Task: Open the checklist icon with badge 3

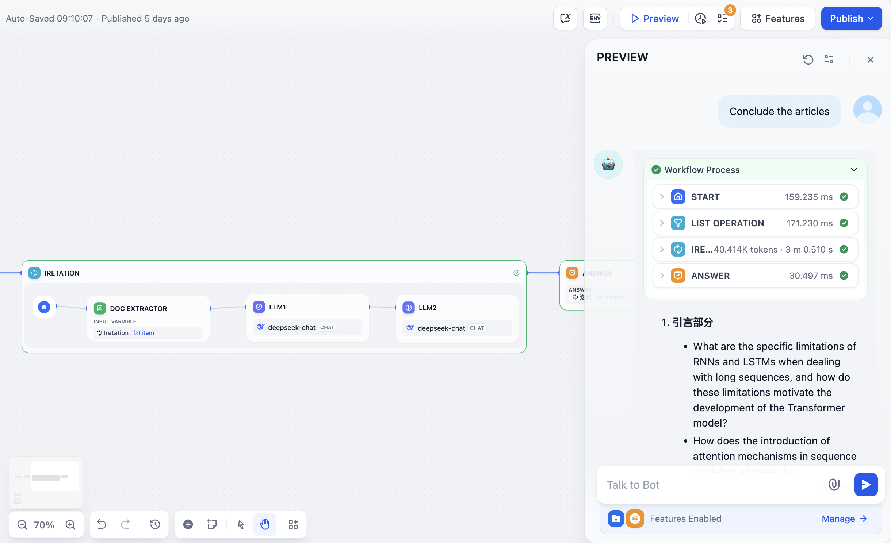Action: (722, 18)
